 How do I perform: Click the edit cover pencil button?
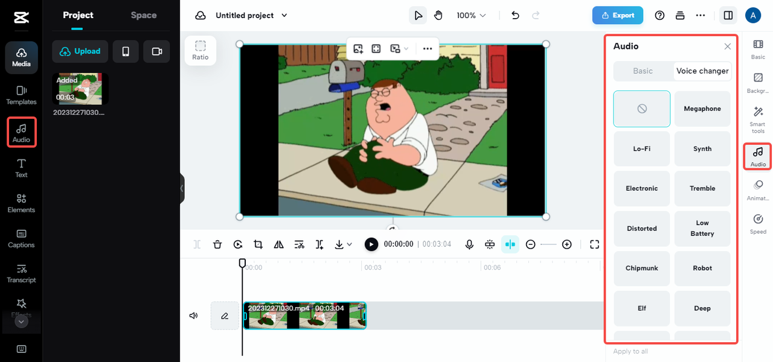point(225,316)
